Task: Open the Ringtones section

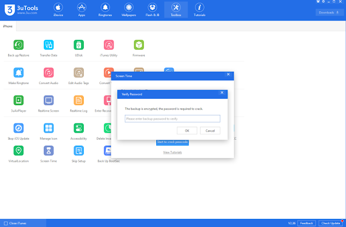Action: tap(105, 10)
